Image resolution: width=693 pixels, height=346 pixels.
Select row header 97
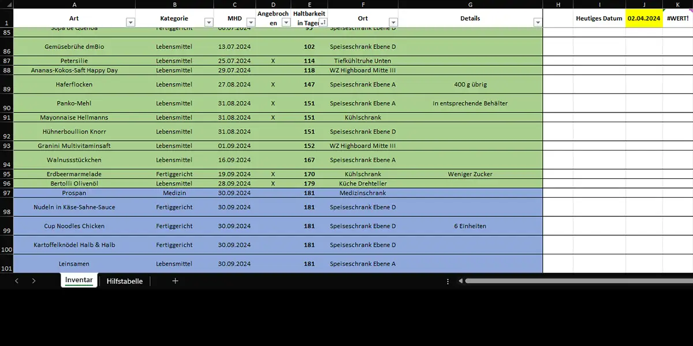click(x=6, y=193)
